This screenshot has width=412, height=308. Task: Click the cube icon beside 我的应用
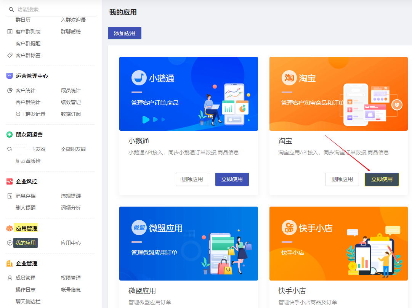(x=10, y=243)
